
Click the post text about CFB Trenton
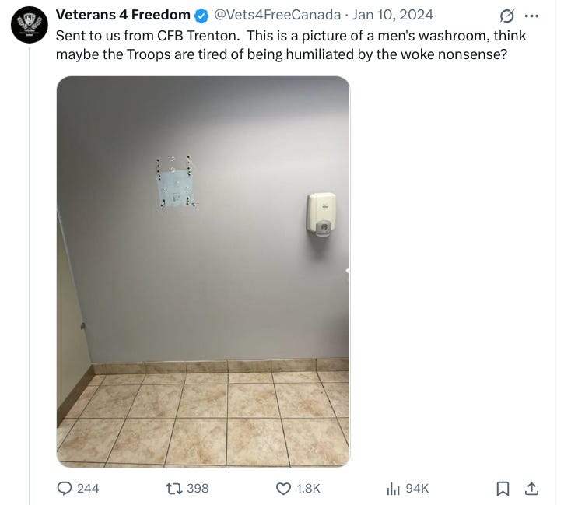pos(291,45)
